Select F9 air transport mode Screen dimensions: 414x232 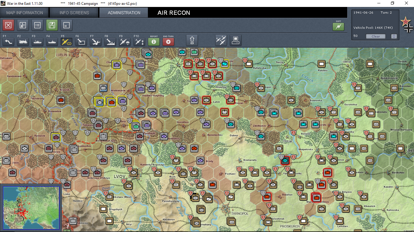(125, 42)
